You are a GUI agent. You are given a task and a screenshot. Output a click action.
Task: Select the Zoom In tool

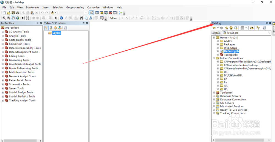pos(4,18)
